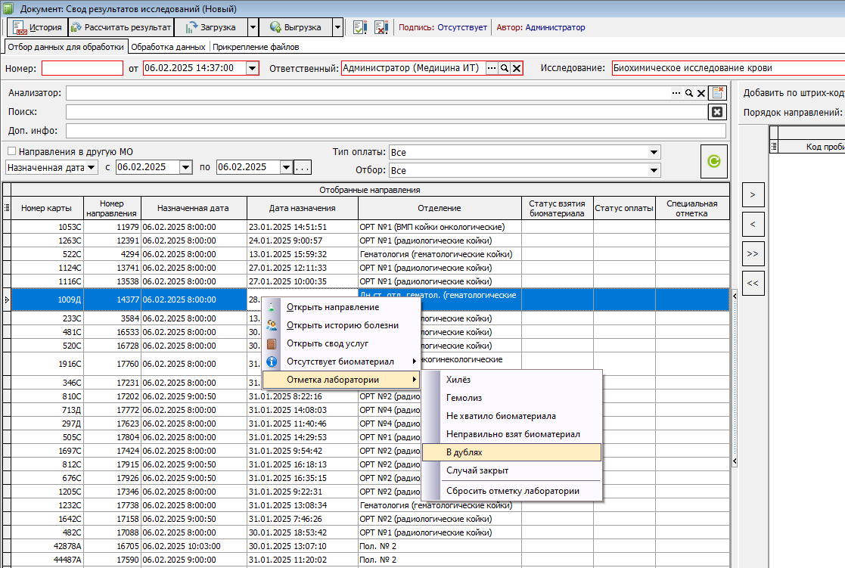This screenshot has width=845, height=568.
Task: Click the green refresh button
Action: [x=712, y=161]
